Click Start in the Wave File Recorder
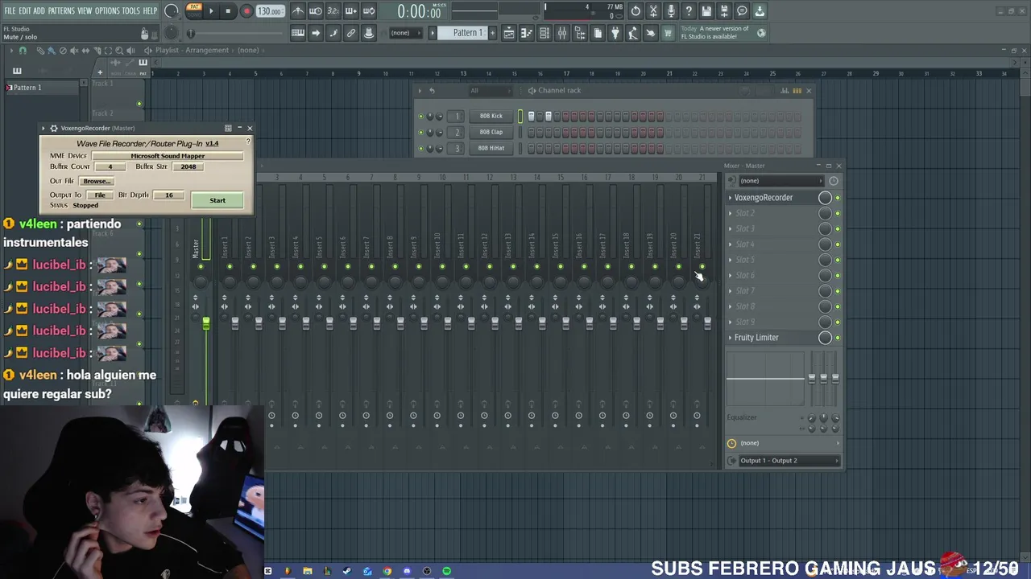The image size is (1031, 579). point(217,200)
